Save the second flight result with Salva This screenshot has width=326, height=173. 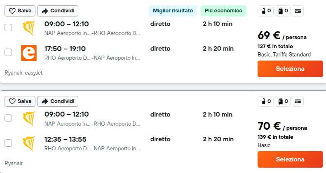point(20,101)
